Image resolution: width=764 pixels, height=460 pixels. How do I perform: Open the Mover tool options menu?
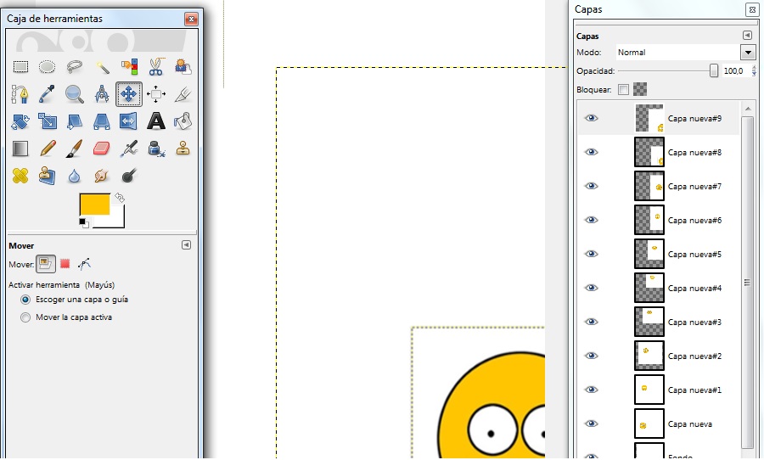coord(186,244)
